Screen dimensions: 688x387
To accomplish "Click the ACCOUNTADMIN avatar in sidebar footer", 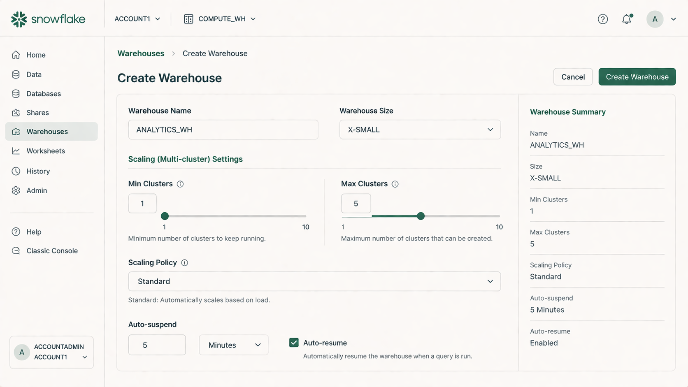I will (22, 352).
